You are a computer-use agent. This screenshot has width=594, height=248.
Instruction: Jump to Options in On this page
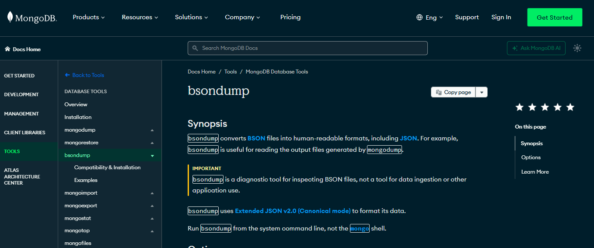tap(531, 157)
